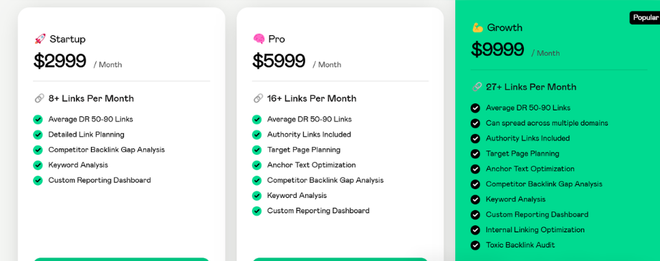The width and height of the screenshot is (660, 261).
Task: Select the $9999 Growth price
Action: (497, 49)
